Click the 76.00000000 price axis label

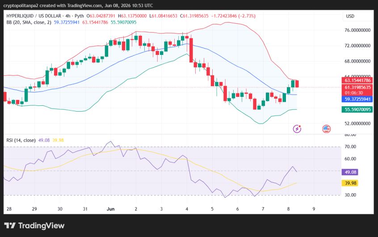[x=357, y=30]
